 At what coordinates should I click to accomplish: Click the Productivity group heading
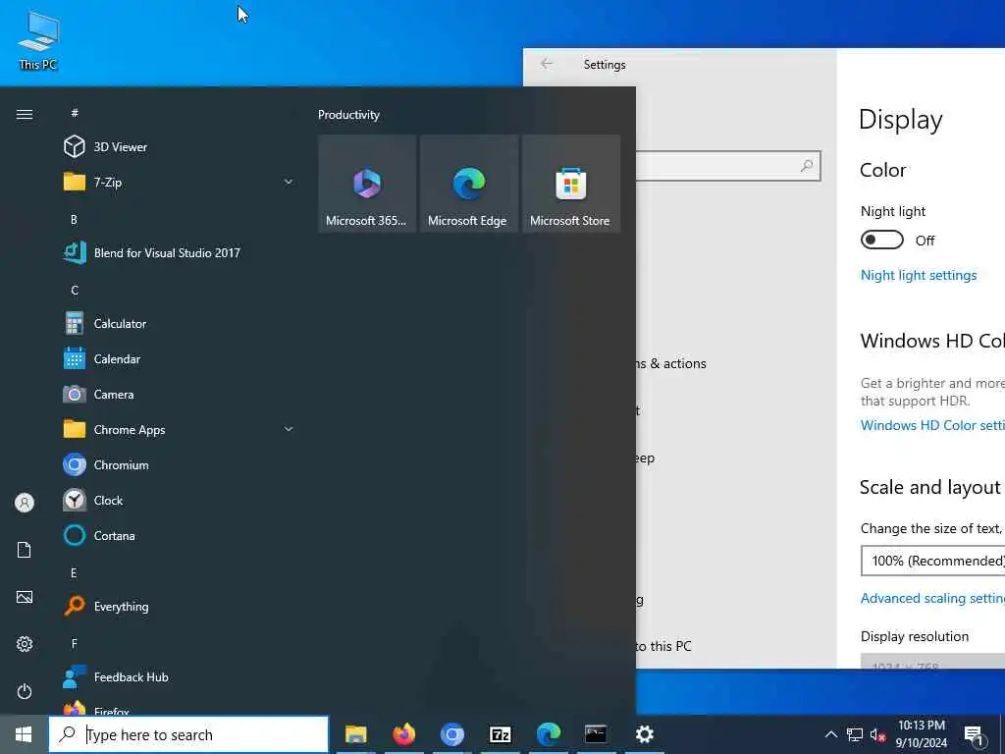coord(348,115)
